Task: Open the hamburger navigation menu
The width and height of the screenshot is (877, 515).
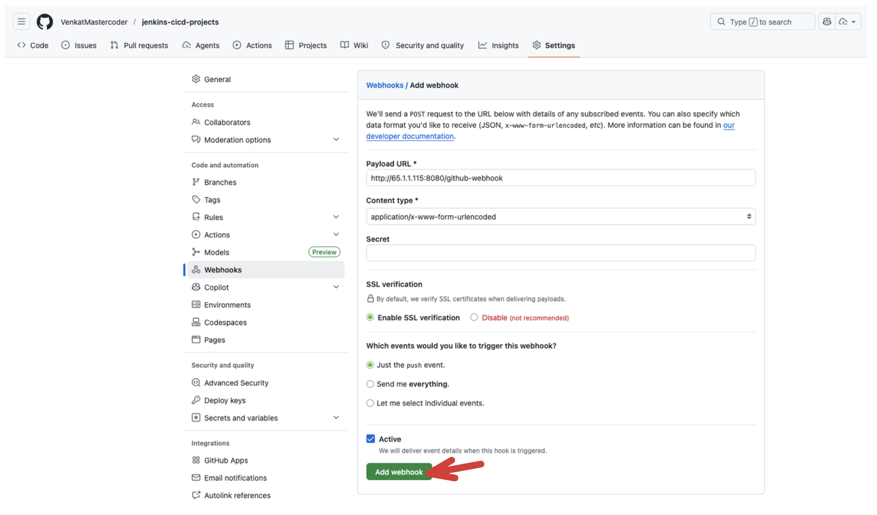Action: click(x=21, y=22)
